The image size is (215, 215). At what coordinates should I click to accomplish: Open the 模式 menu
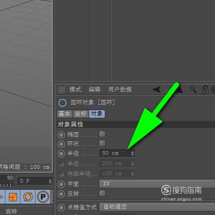[75, 89]
